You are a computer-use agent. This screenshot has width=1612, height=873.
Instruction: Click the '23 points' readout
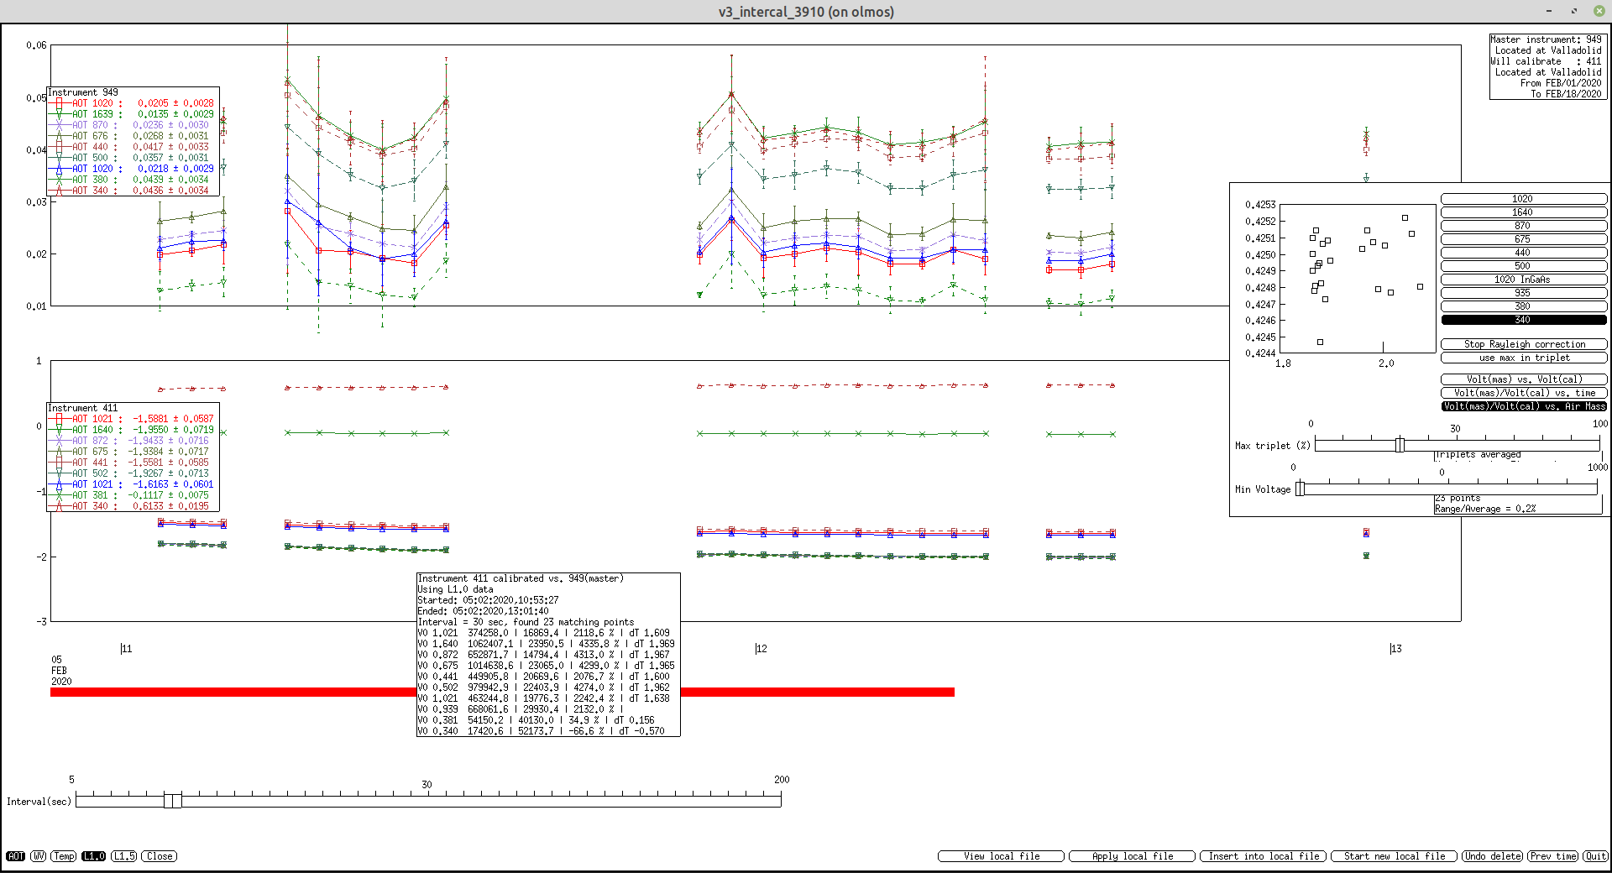click(1458, 498)
